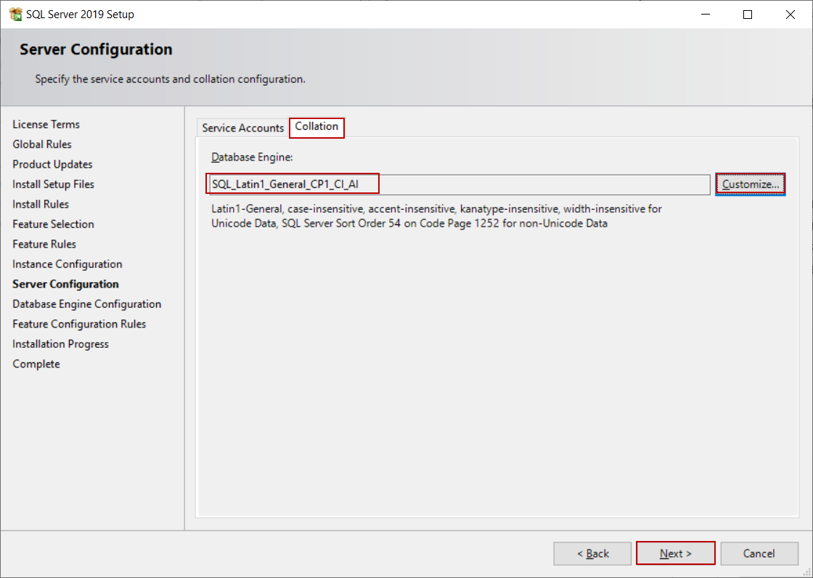Image resolution: width=813 pixels, height=578 pixels.
Task: Click the Instance Configuration step
Action: (67, 264)
